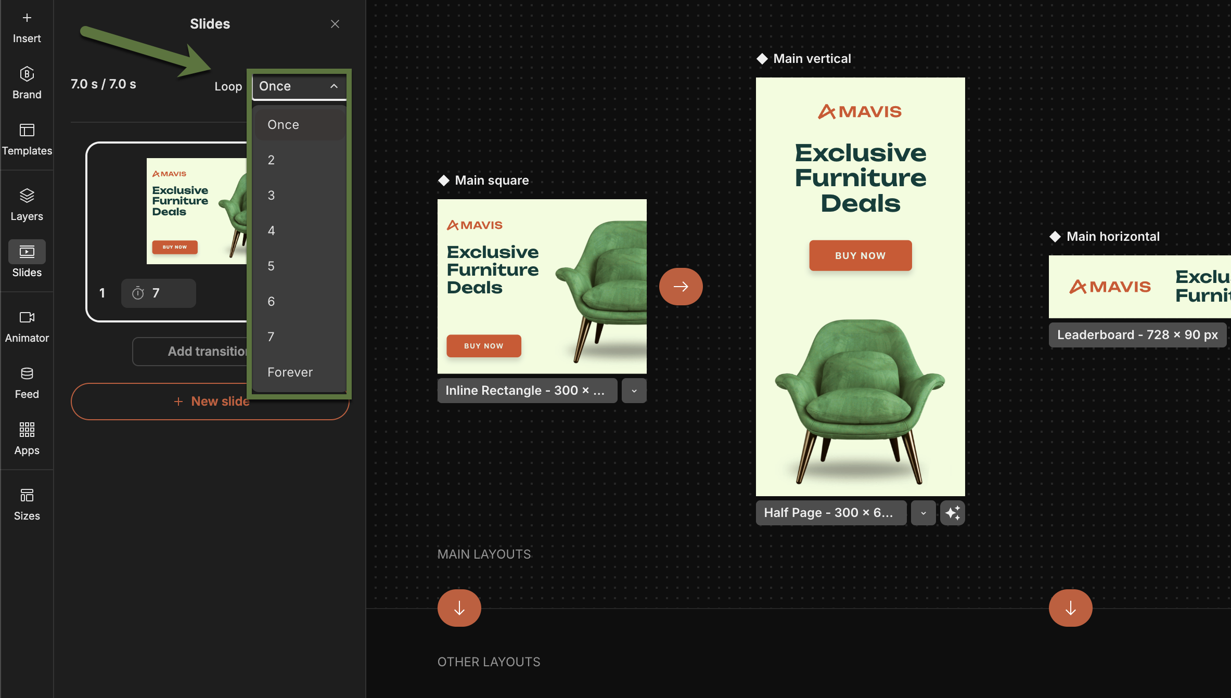Click the AI sparkle icon by Half Page

coord(952,513)
